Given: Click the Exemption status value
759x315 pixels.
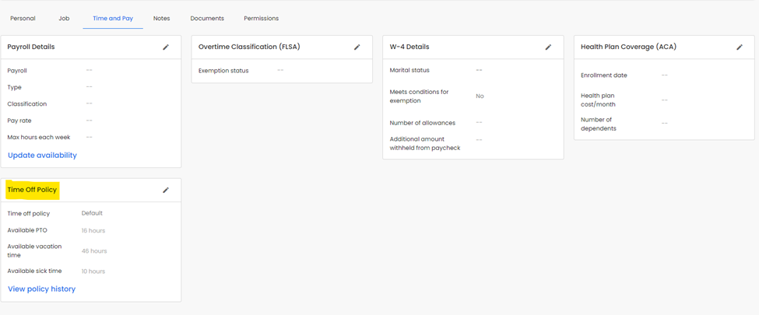Looking at the screenshot, I should pyautogui.click(x=280, y=71).
